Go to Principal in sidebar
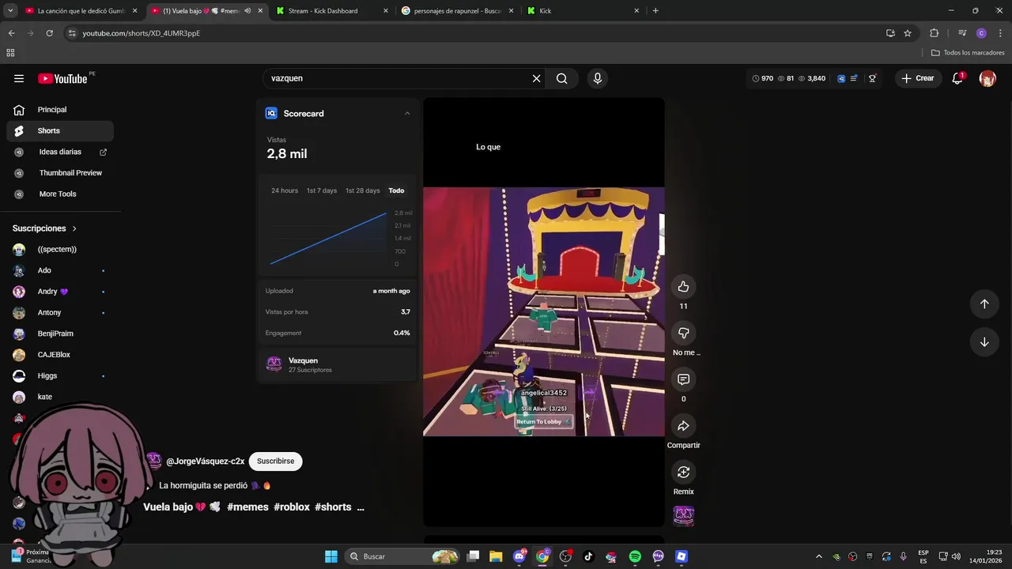The width and height of the screenshot is (1012, 569). (x=60, y=110)
